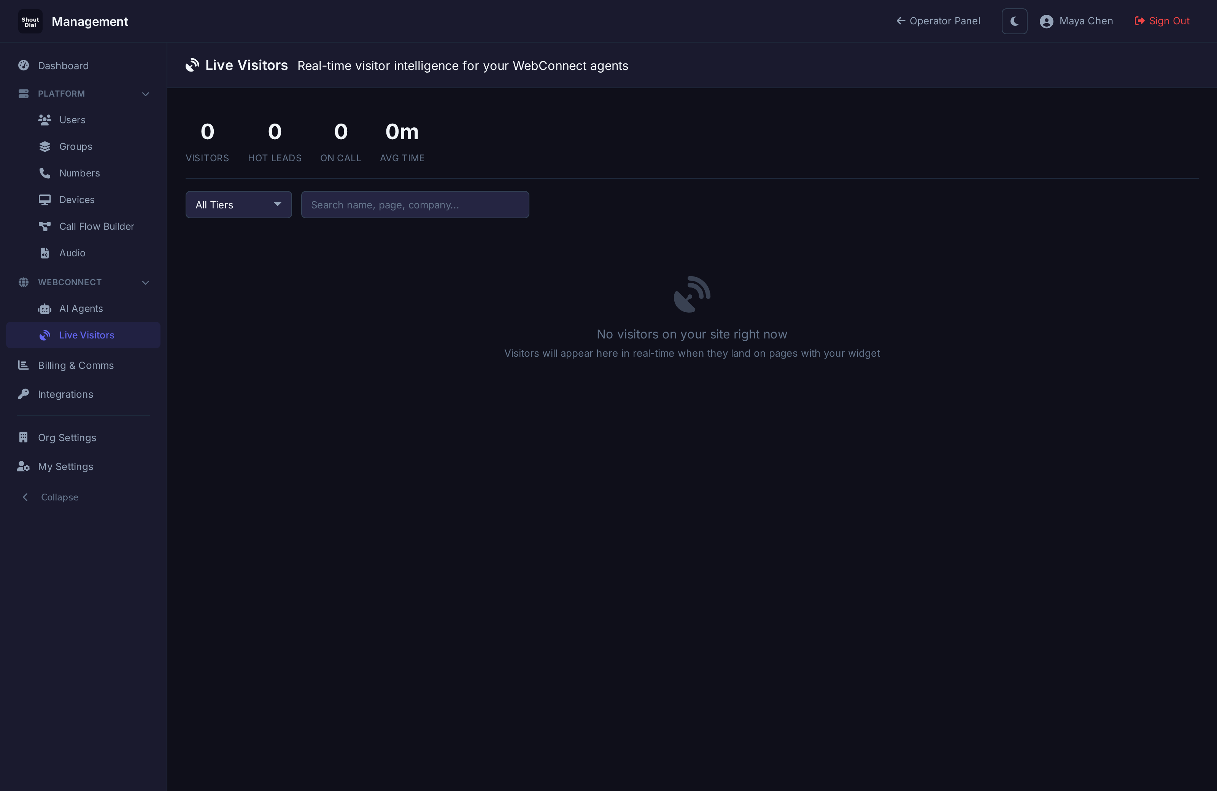Collapse the WebConnect section chevron
Viewport: 1217px width, 791px height.
tap(146, 282)
